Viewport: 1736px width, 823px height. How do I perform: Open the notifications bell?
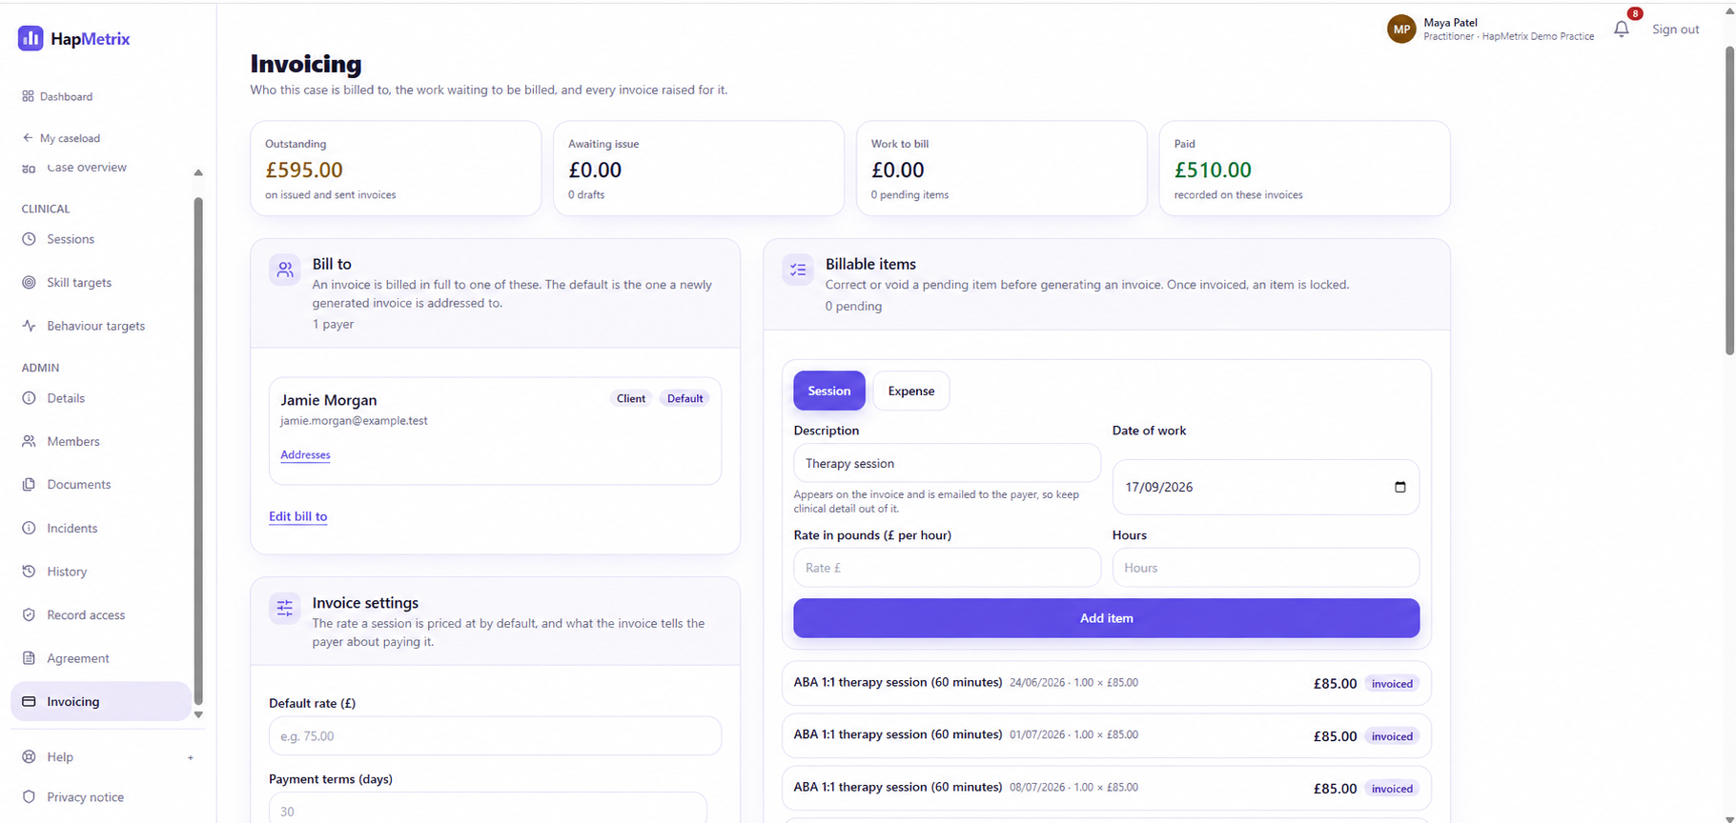coord(1622,30)
